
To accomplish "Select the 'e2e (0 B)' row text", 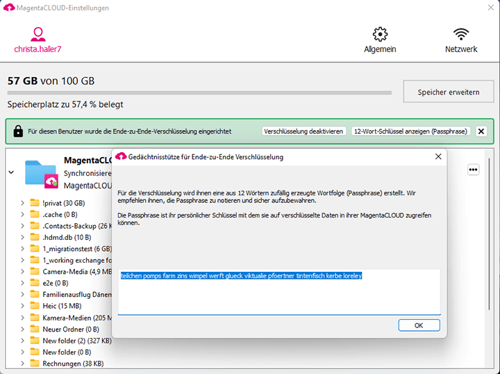I will [x=56, y=283].
